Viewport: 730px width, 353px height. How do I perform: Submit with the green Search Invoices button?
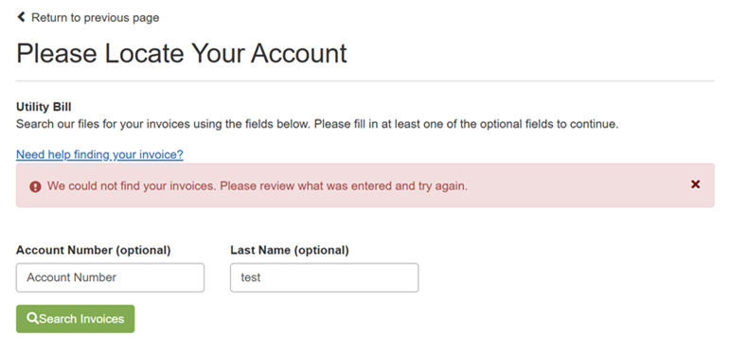tap(76, 319)
